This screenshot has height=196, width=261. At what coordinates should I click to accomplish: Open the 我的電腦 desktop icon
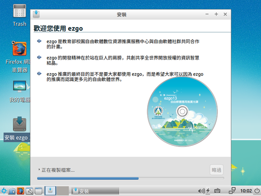pyautogui.click(x=19, y=87)
